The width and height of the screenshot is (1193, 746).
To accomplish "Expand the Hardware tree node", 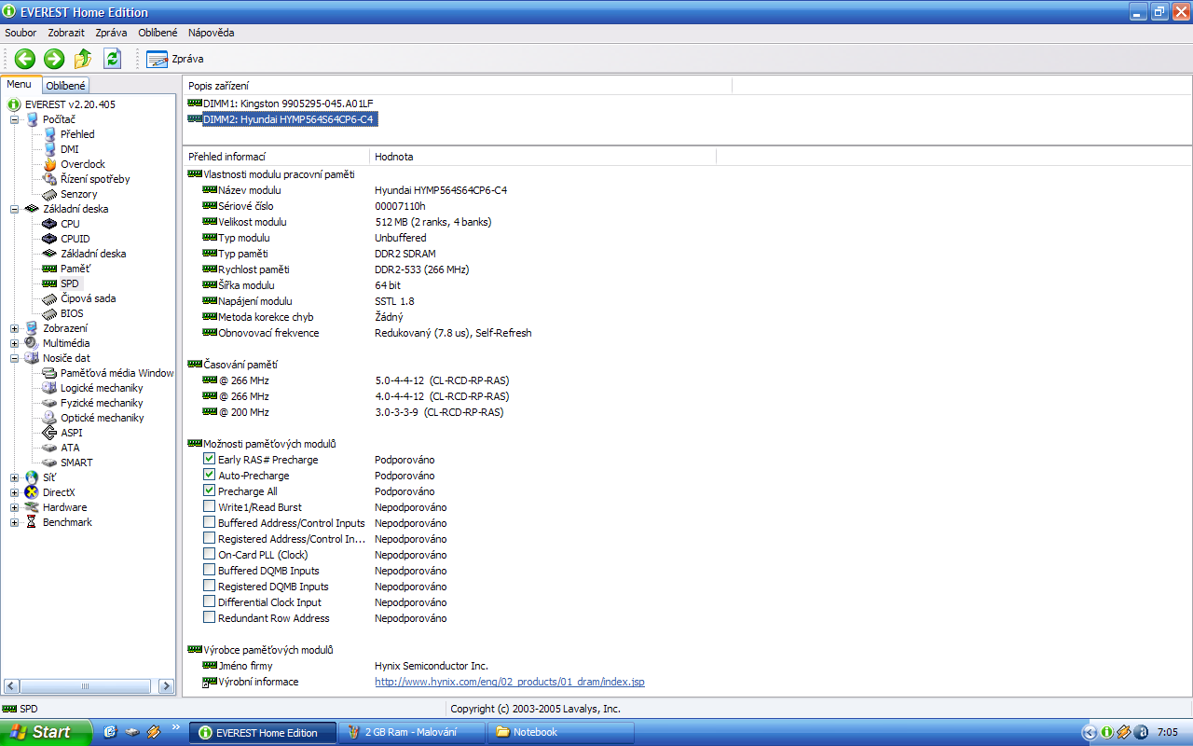I will pyautogui.click(x=15, y=507).
